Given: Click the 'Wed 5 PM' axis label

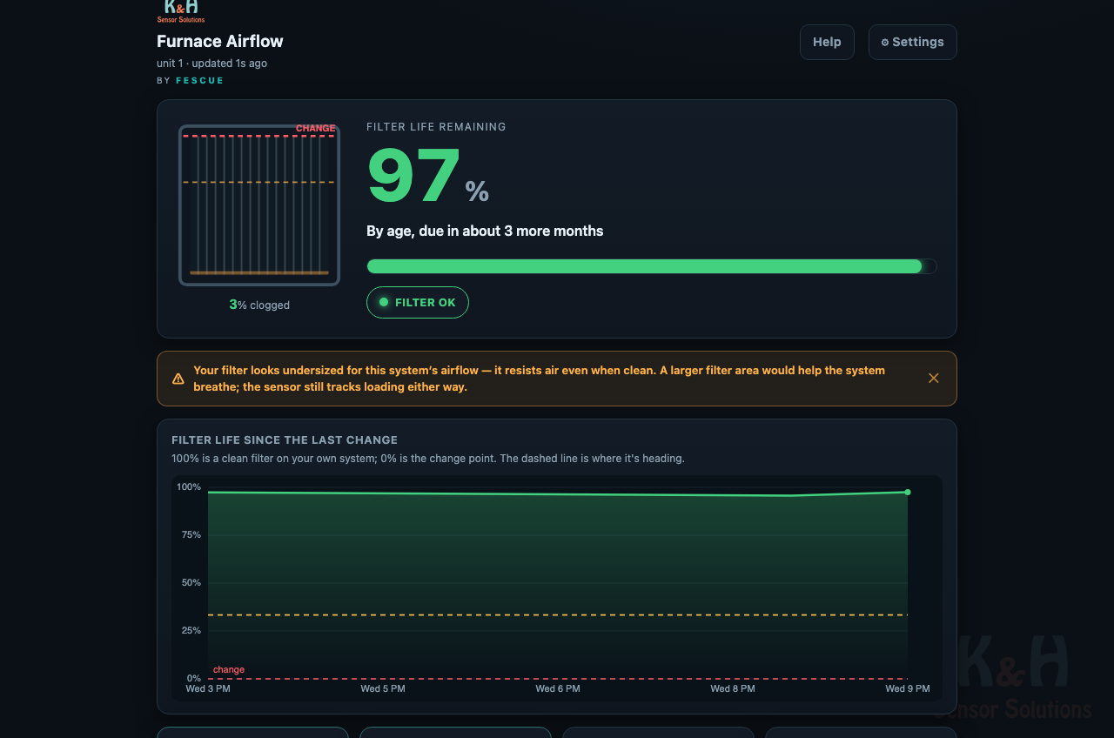Looking at the screenshot, I should (383, 688).
